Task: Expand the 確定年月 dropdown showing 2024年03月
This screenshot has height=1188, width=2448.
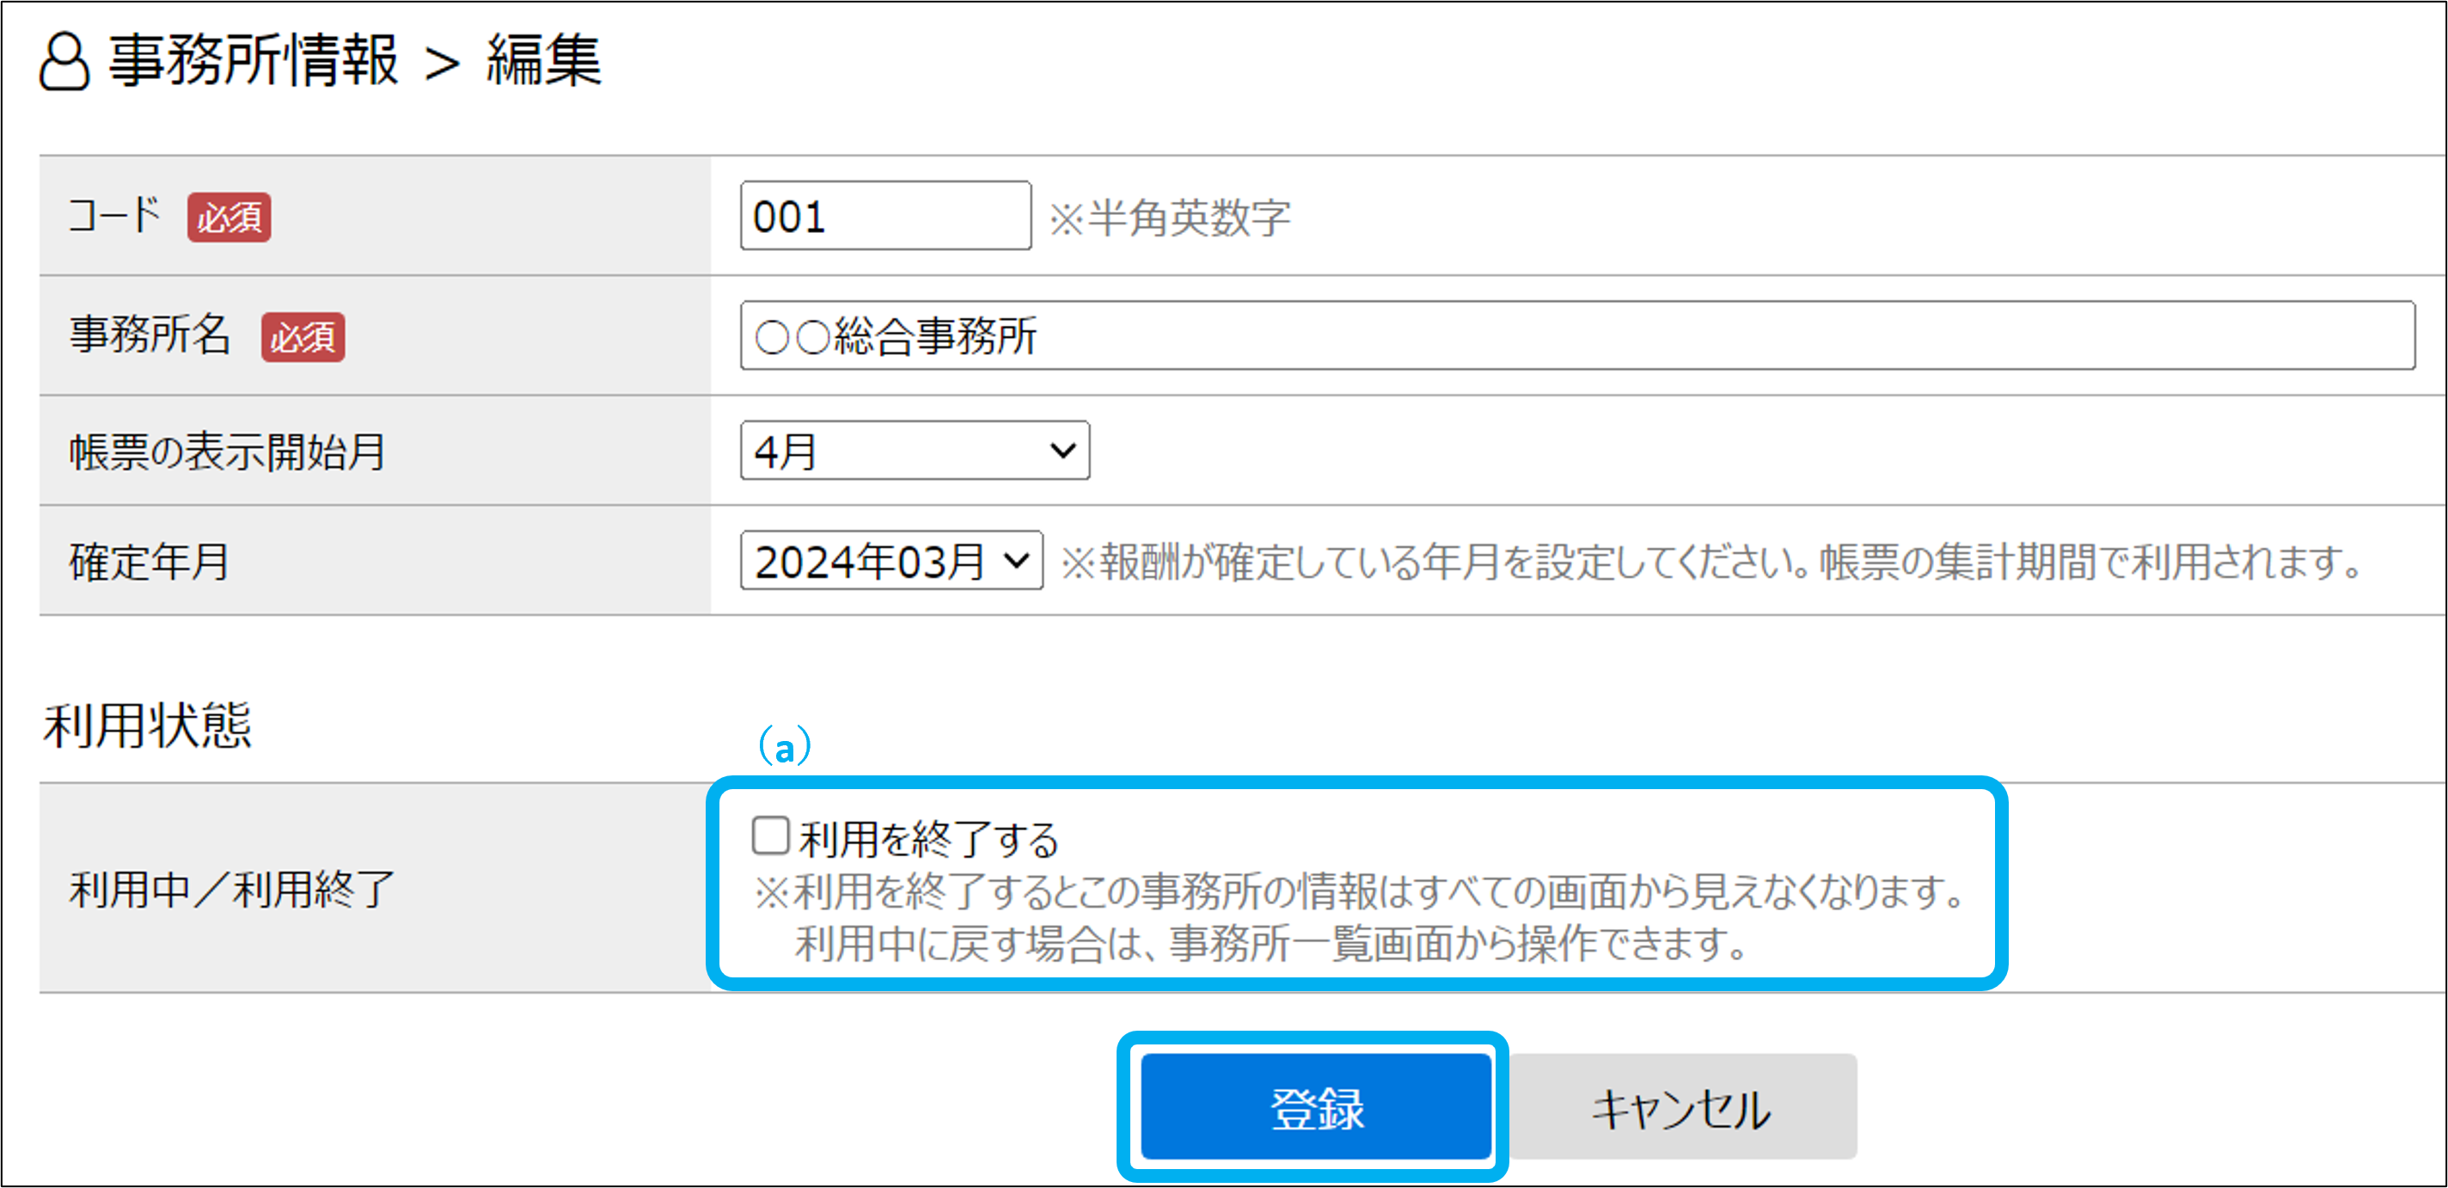Action: 890,560
